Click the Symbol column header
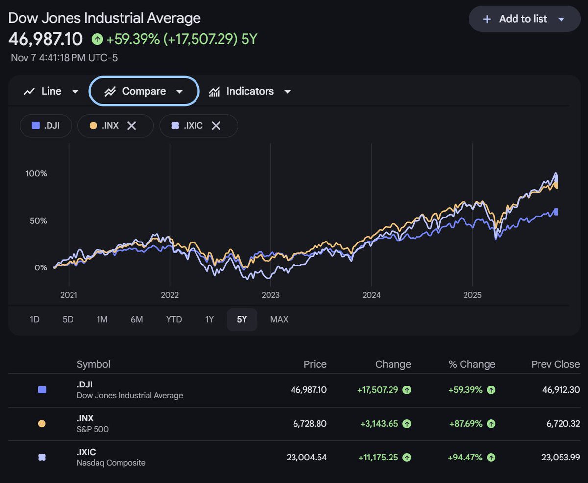Image resolution: width=588 pixels, height=483 pixels. coord(94,364)
